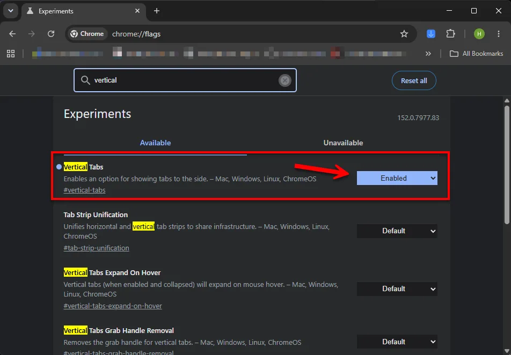Screen dimensions: 511x355
Task: Open the apps grid in bookmarks bar
Action: (11, 54)
